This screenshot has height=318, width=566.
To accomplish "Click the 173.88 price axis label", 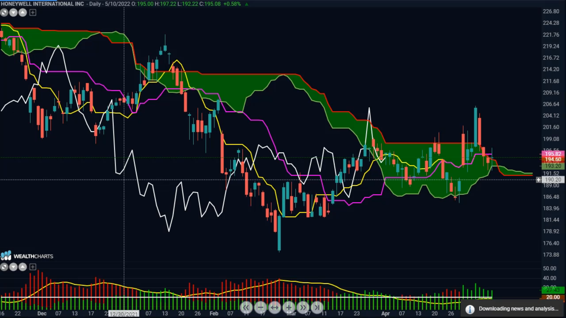I will tap(551, 254).
